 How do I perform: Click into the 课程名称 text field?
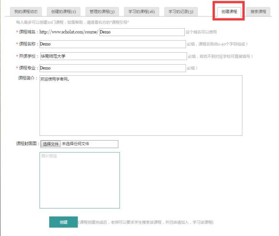point(113,44)
